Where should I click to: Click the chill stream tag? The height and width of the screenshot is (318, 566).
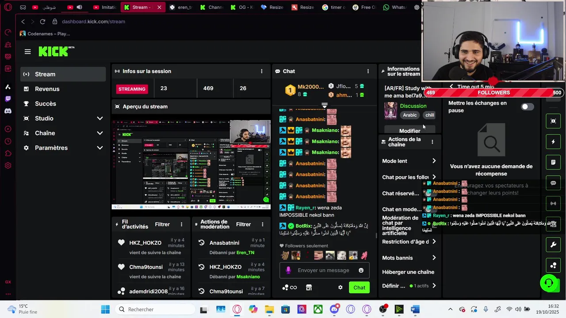pos(430,115)
